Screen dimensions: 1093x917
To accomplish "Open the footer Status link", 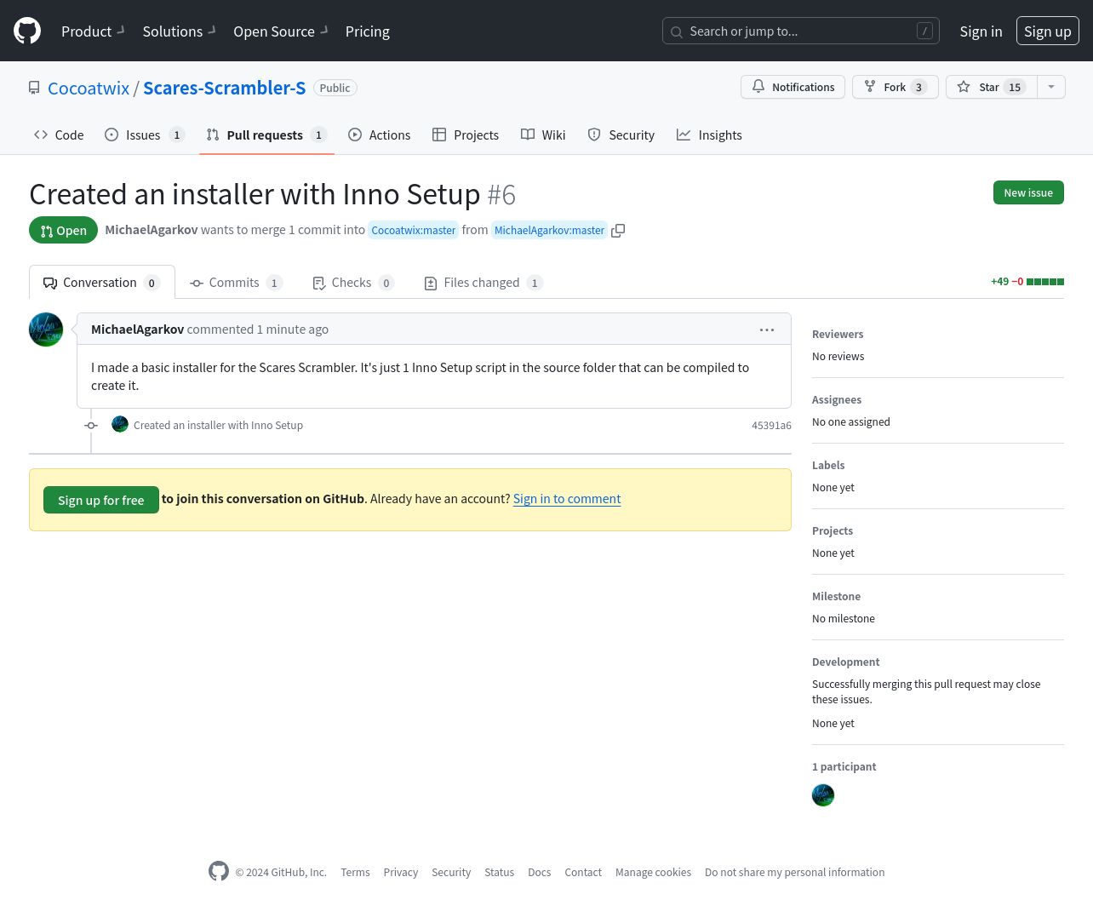I will [x=499, y=873].
